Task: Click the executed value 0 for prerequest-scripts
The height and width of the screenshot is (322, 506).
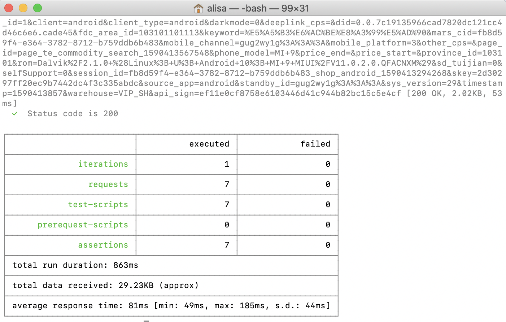Action: tap(227, 225)
